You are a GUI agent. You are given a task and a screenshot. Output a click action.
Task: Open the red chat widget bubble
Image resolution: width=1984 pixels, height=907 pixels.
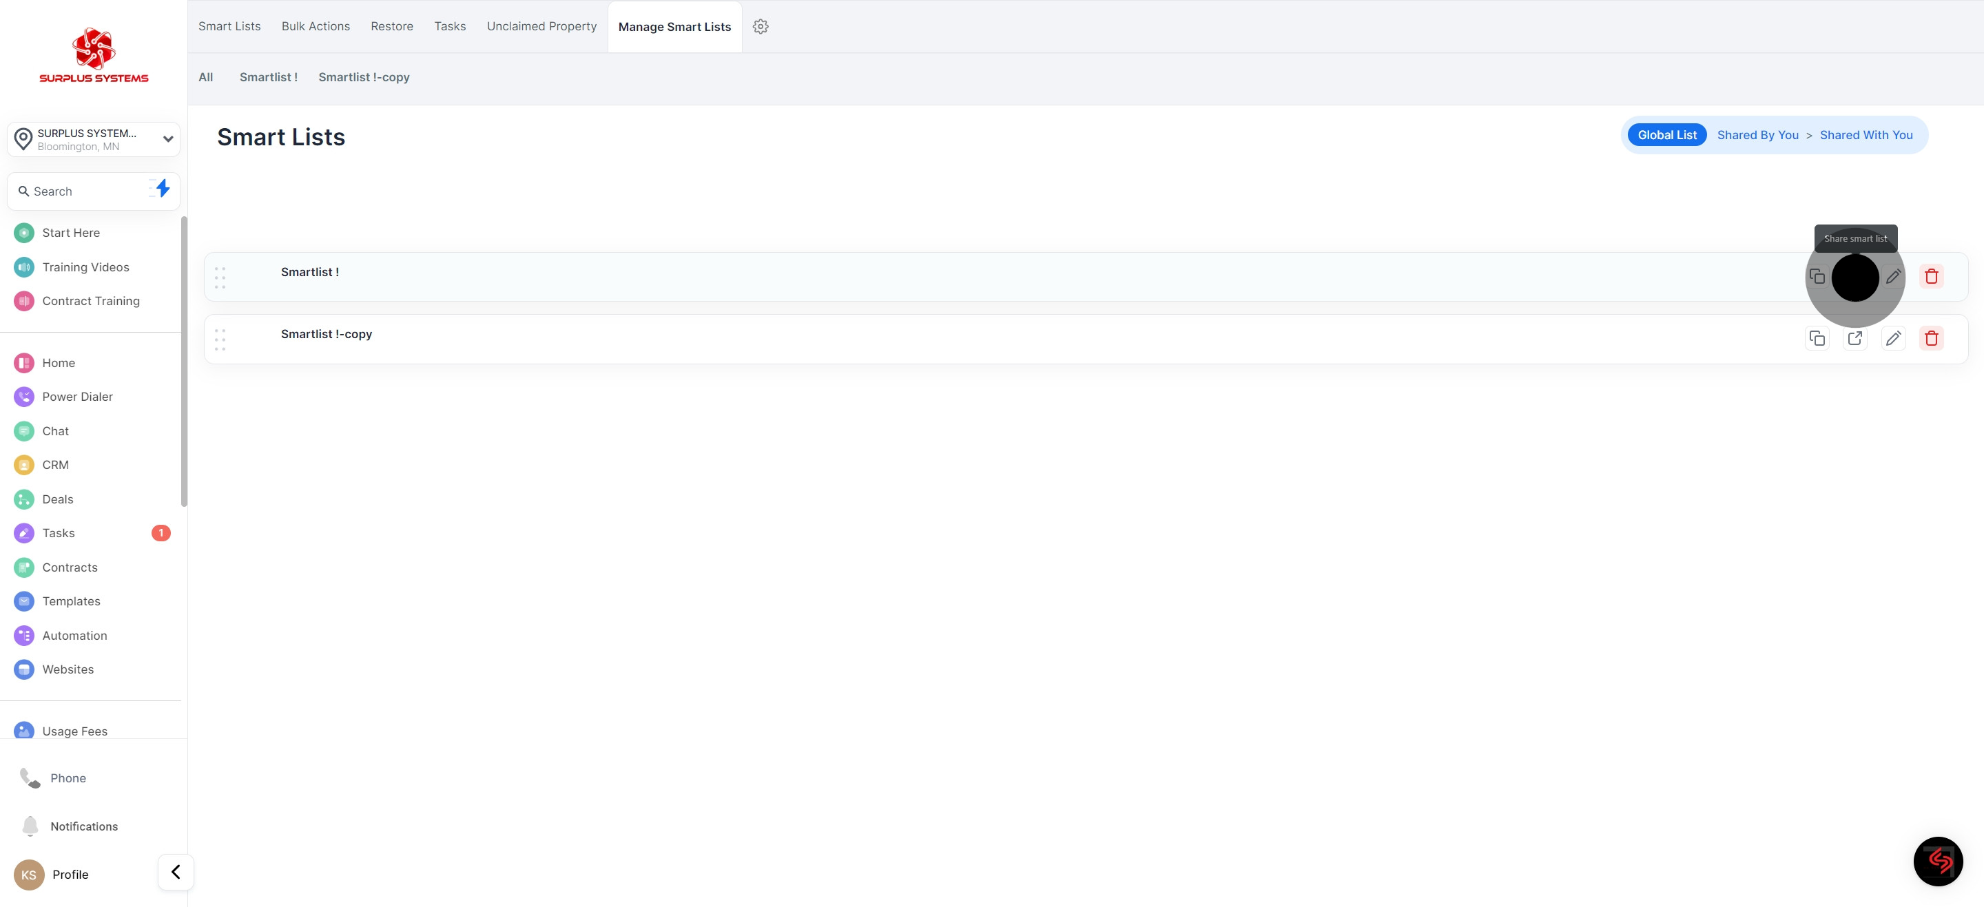(x=1937, y=861)
